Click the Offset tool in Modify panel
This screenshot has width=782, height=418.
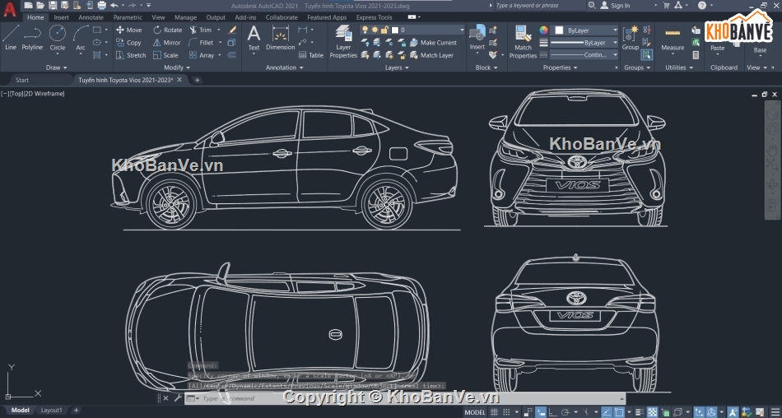click(x=231, y=55)
